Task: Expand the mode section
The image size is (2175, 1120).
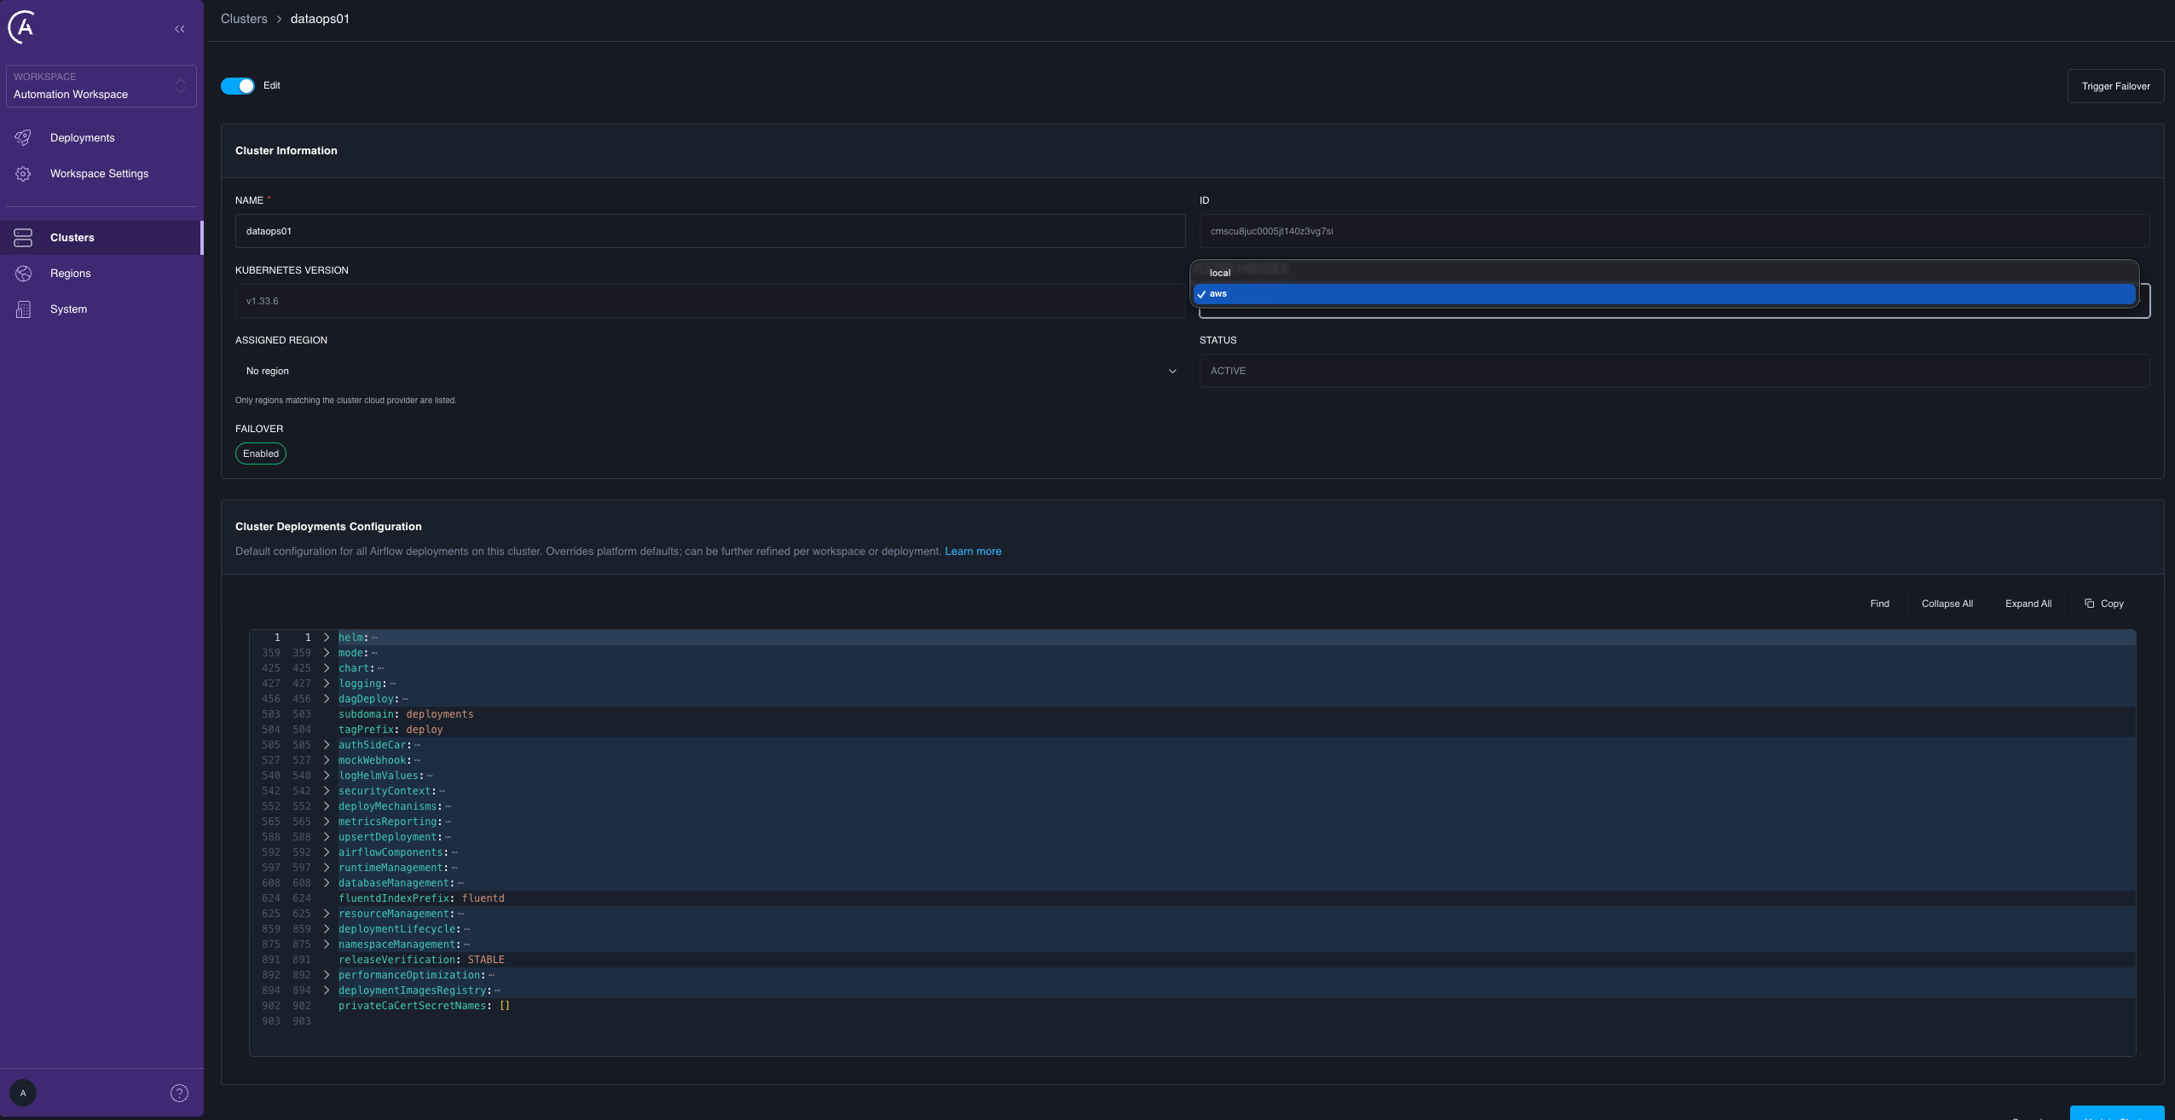Action: 327,653
